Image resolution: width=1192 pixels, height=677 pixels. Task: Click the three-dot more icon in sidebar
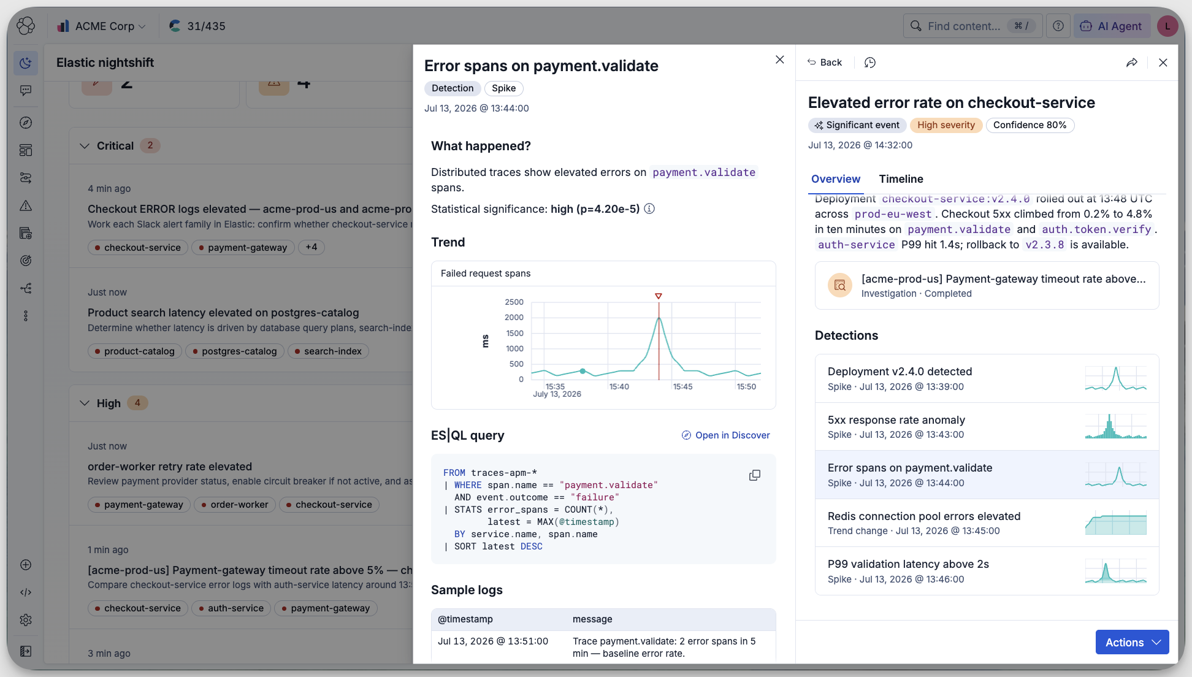pos(26,316)
